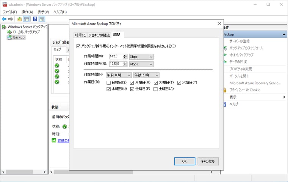Open the Help toolbar icon

coord(35,19)
